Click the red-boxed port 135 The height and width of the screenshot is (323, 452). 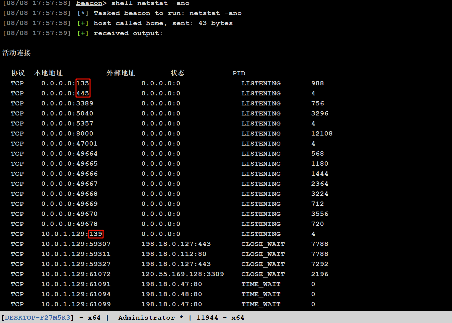tap(83, 83)
